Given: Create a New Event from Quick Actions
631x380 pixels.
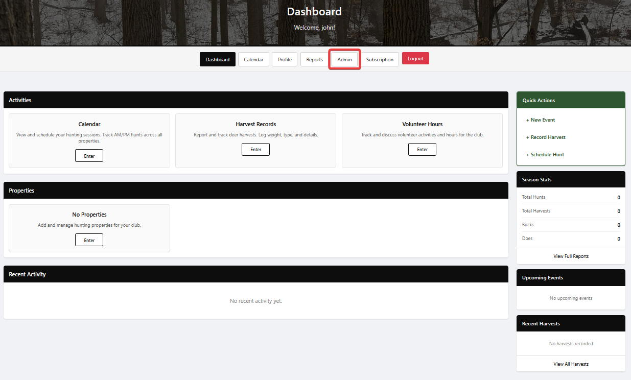Looking at the screenshot, I should point(540,120).
